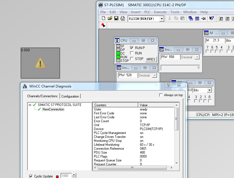Activate context help arrow-question icon
This screenshot has width=234, height=178.
pyautogui.click(x=212, y=18)
